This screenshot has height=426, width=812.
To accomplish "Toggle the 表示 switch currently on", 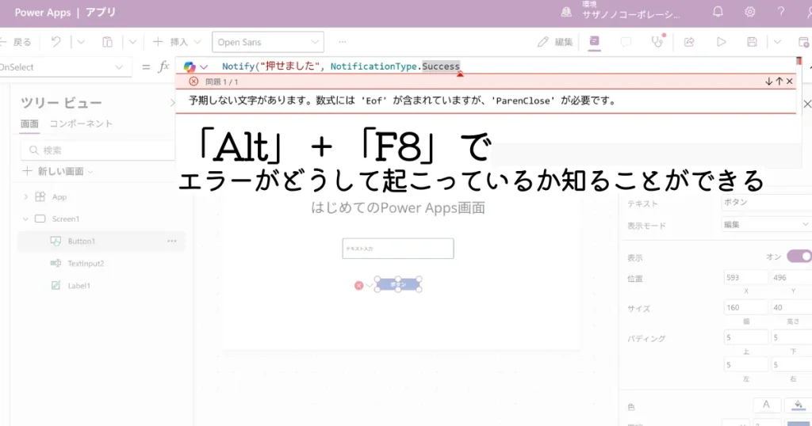I will click(799, 256).
